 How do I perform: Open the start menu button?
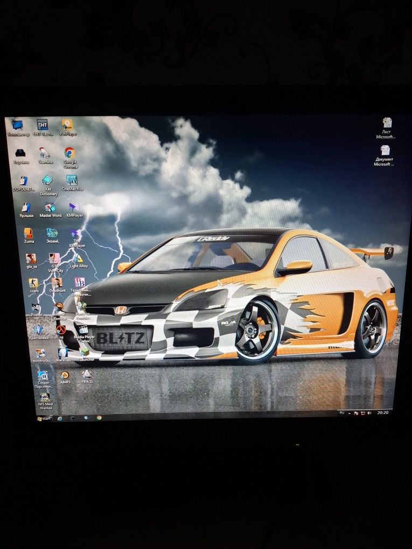[x=44, y=418]
